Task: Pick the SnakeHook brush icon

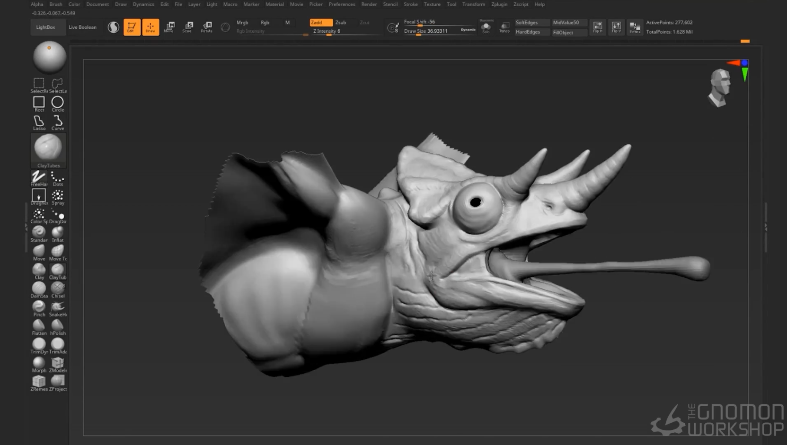Action: click(x=58, y=307)
